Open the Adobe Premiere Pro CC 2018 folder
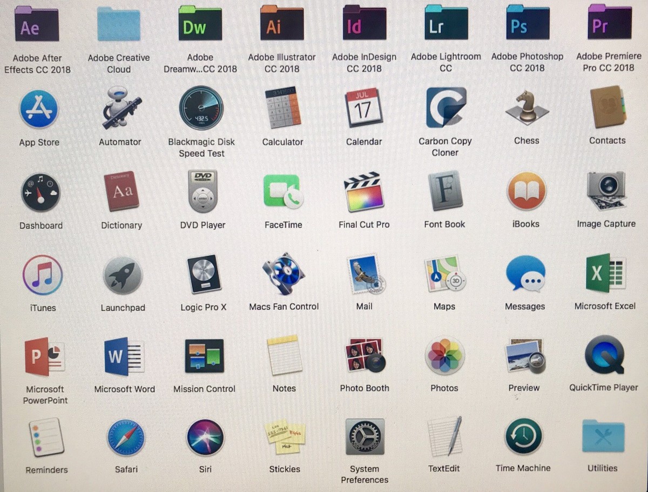The image size is (648, 492). [609, 21]
